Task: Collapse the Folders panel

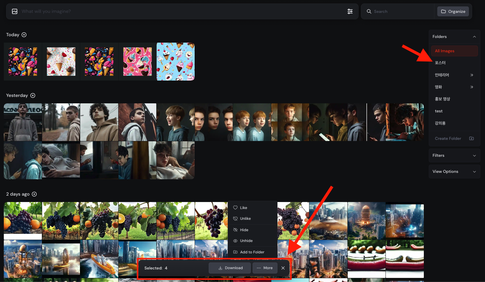Action: pyautogui.click(x=474, y=37)
